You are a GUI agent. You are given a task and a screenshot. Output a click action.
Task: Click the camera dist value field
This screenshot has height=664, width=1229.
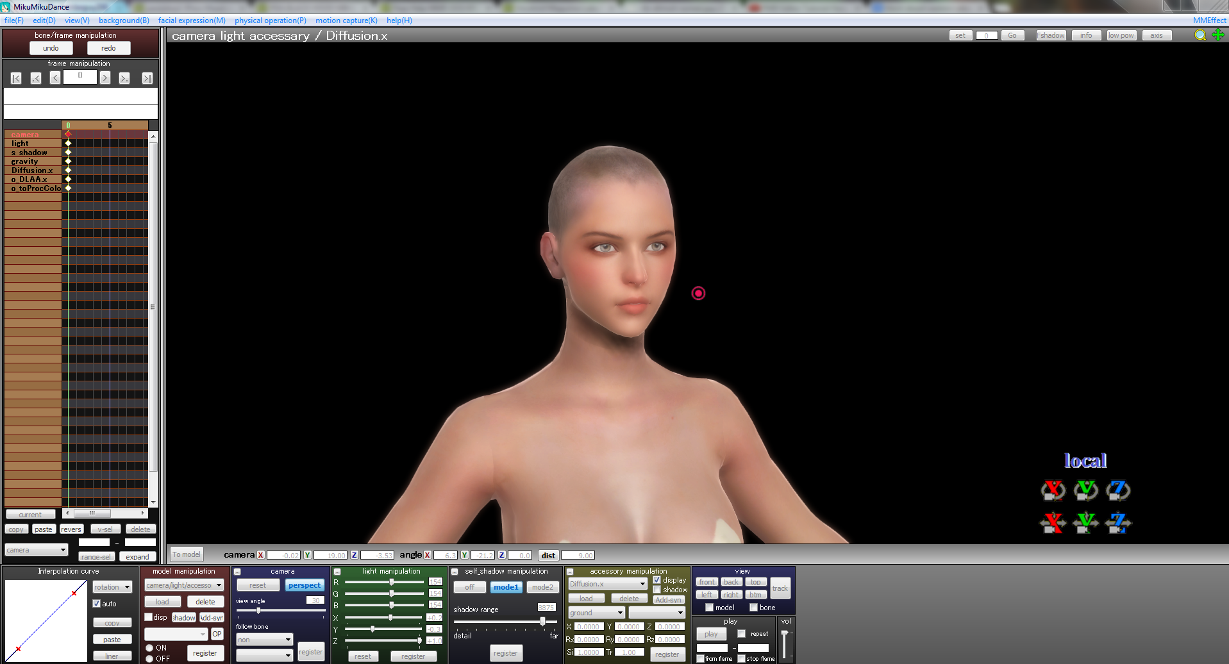pos(578,556)
